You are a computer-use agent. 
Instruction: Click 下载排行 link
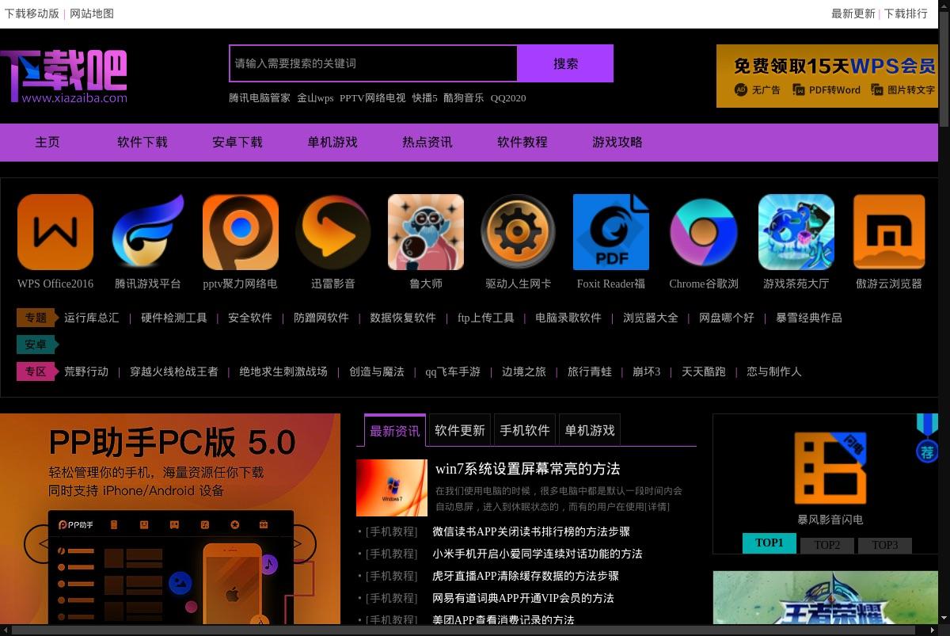tap(906, 13)
